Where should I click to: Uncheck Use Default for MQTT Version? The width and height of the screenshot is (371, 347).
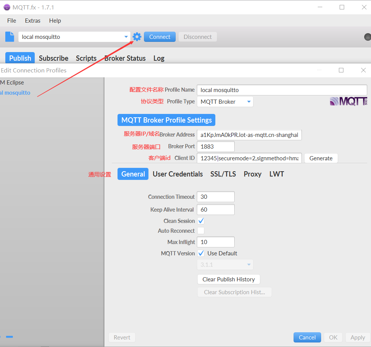tap(201, 253)
